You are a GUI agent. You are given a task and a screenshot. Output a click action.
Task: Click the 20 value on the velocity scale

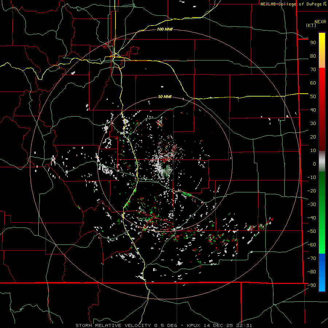click(313, 137)
